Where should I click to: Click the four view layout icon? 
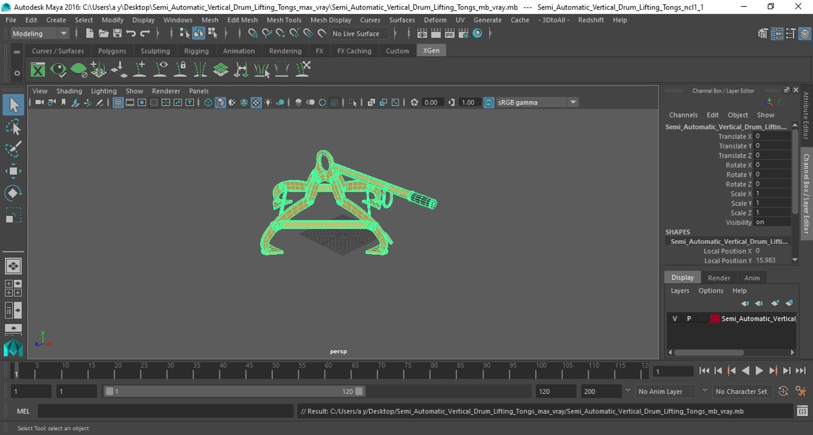pos(13,288)
